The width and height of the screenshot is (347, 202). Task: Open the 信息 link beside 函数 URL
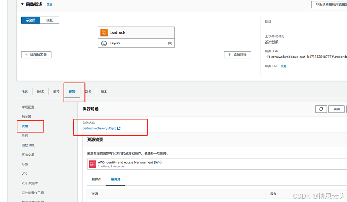pos(283,66)
